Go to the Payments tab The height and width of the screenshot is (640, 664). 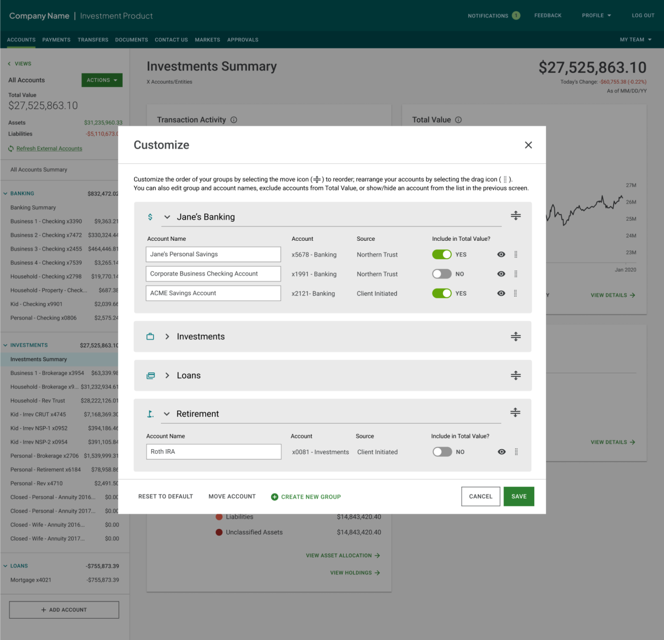click(56, 40)
